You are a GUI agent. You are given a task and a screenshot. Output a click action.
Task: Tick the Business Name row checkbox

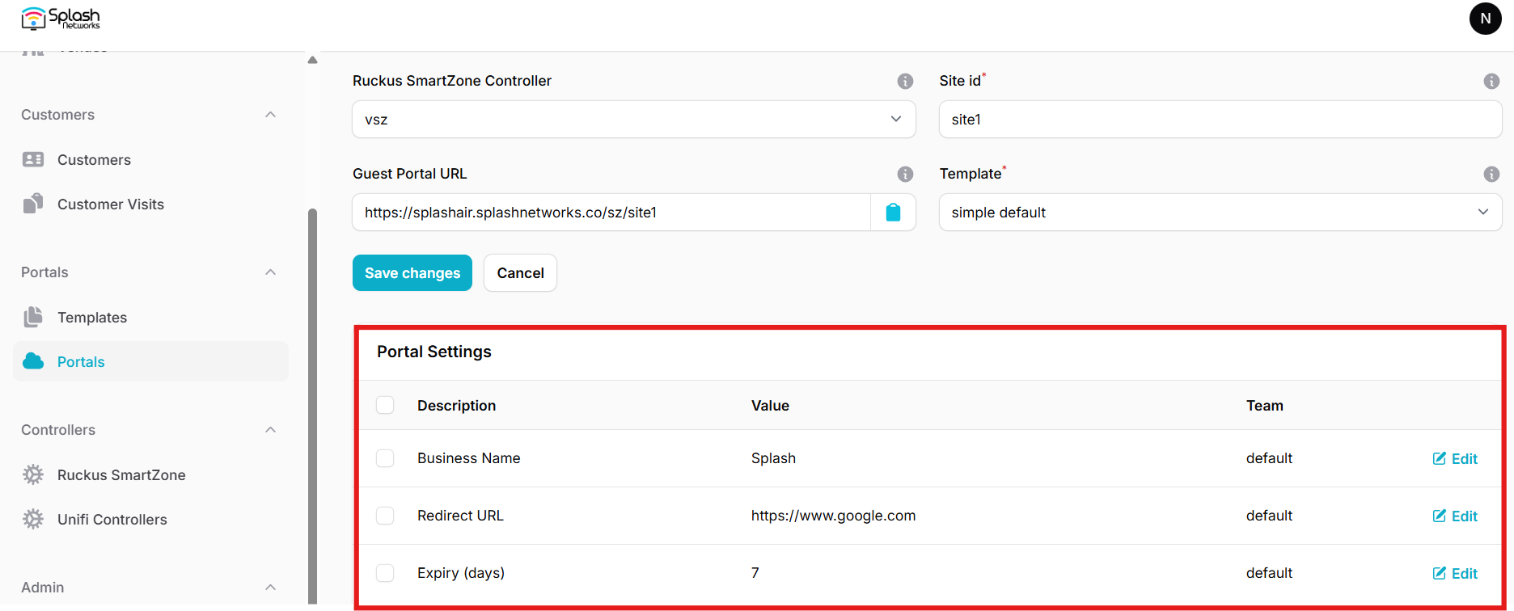385,458
